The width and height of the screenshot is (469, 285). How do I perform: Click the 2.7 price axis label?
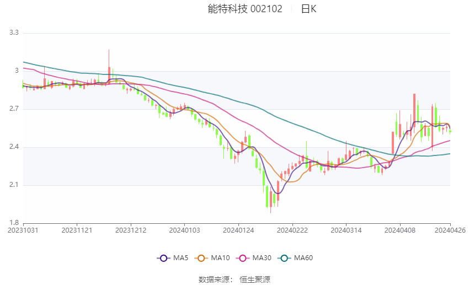[14, 109]
